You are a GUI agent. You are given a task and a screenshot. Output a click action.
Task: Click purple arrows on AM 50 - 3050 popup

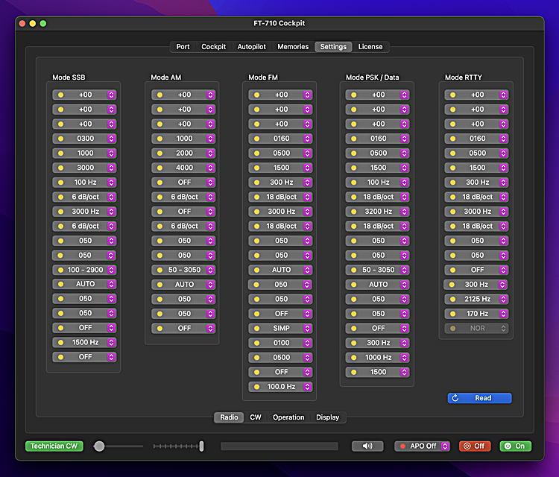pyautogui.click(x=210, y=270)
